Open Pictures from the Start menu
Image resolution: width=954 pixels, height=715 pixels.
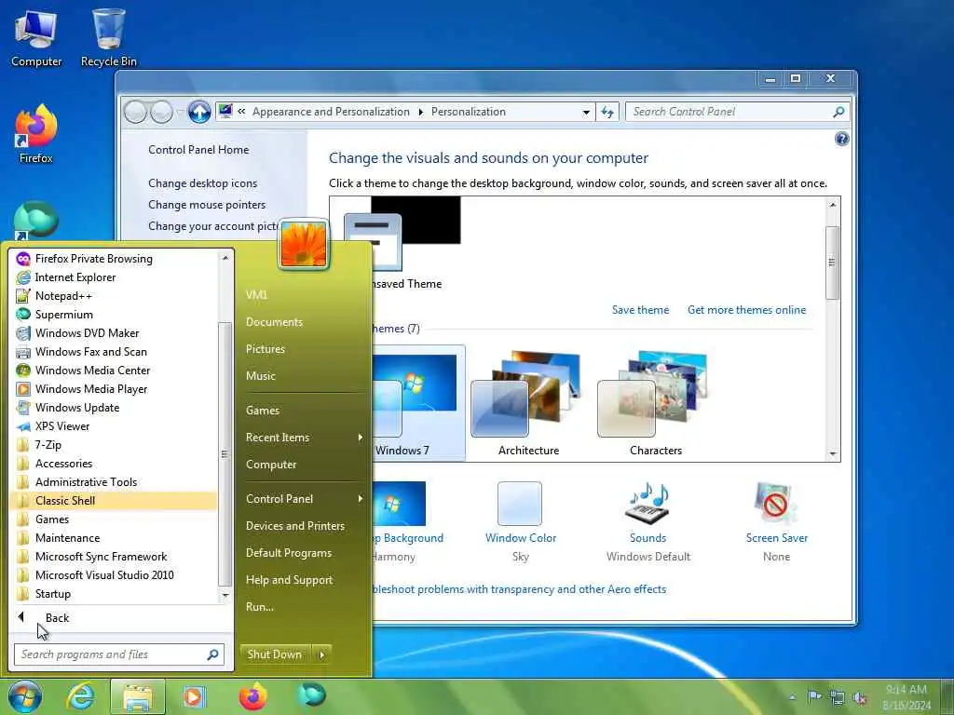click(x=266, y=349)
